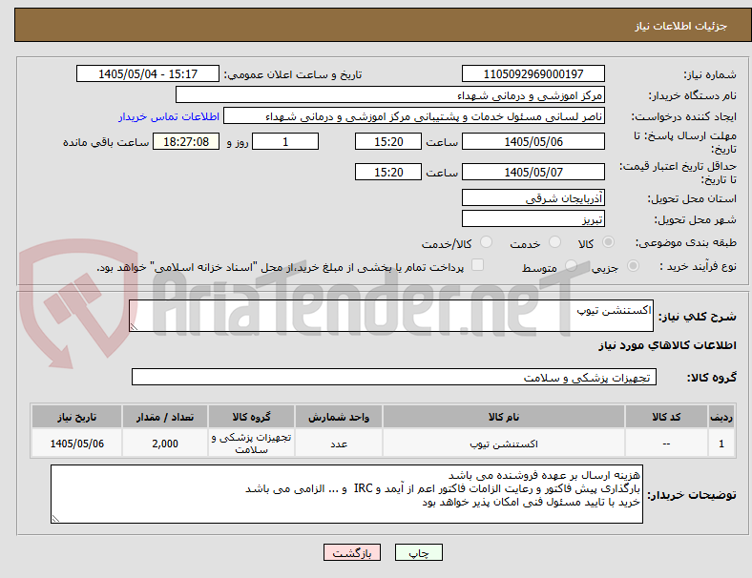This screenshot has height=578, width=752.
Task: Open اطلاعات تماس خریدار link
Action: (169, 116)
